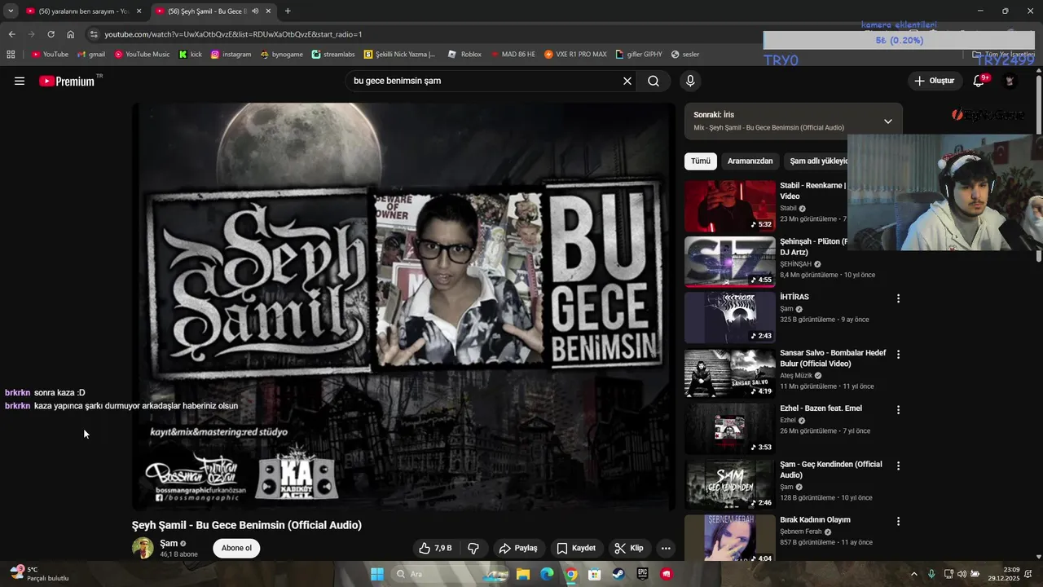The image size is (1043, 587).
Task: Click the Abone ol subscribe button
Action: (x=236, y=548)
